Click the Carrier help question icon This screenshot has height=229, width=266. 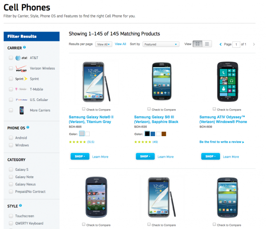click(x=24, y=47)
